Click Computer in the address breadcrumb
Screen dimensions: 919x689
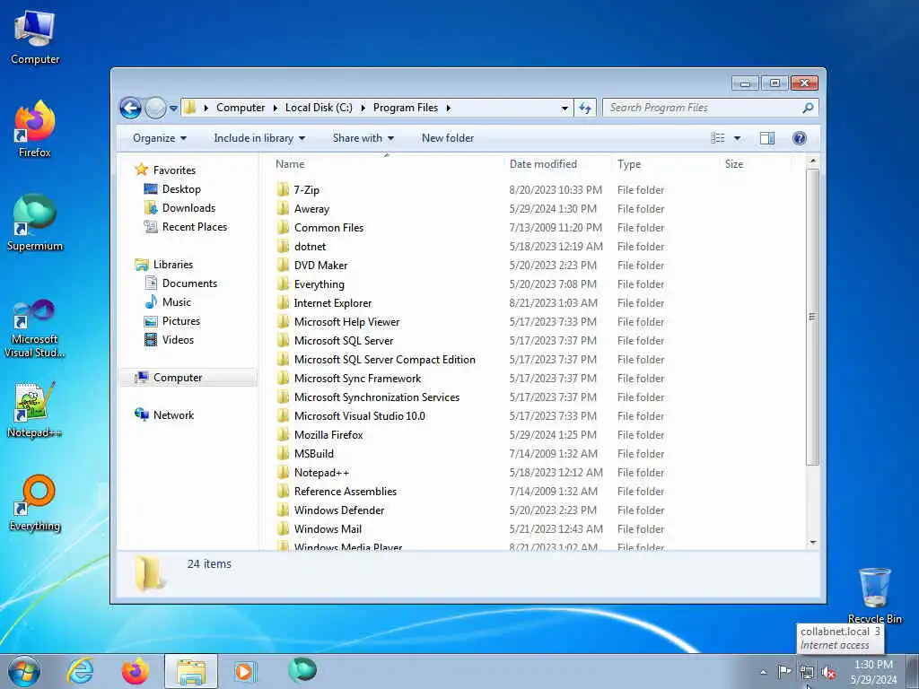241,108
